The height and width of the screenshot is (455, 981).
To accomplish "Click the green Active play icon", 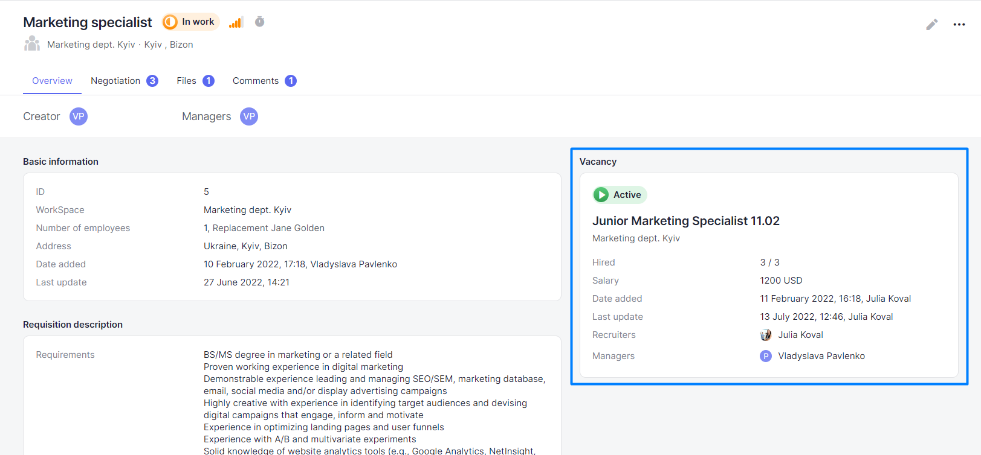I will click(601, 195).
